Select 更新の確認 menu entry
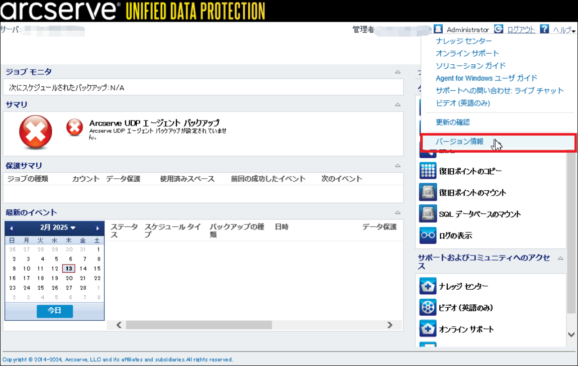The width and height of the screenshot is (578, 366). pyautogui.click(x=453, y=122)
